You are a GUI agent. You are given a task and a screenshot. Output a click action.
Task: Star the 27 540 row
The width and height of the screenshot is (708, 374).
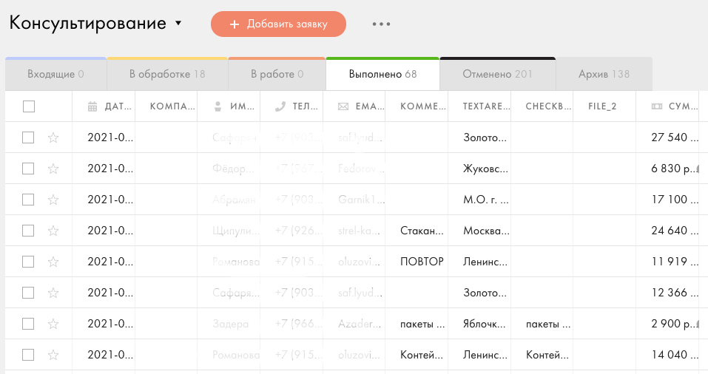[x=53, y=137]
